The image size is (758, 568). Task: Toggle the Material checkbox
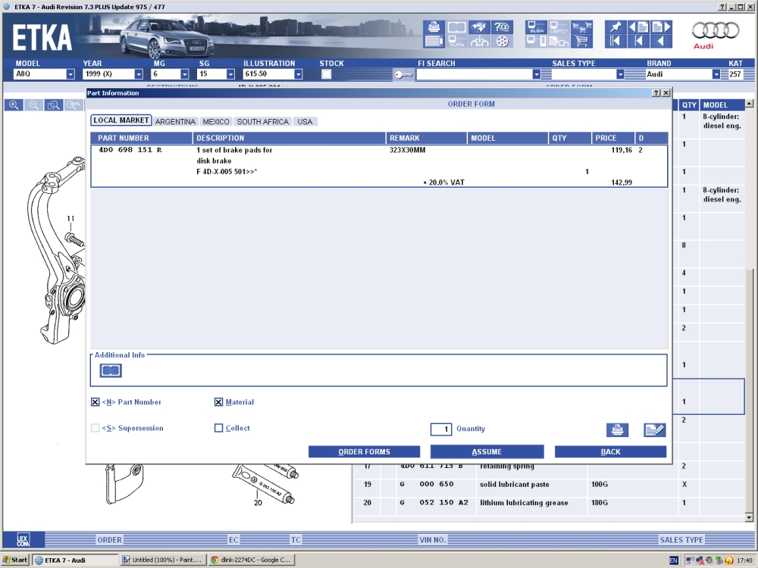point(218,402)
